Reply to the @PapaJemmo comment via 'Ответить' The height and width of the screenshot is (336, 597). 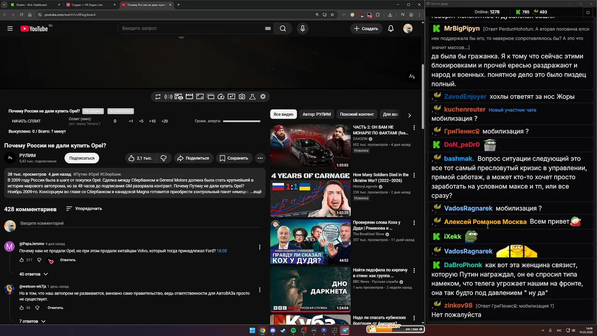point(68,260)
